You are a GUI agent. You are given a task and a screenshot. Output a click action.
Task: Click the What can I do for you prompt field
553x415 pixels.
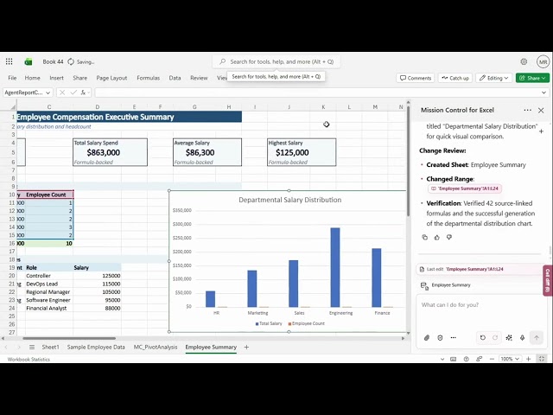point(481,305)
